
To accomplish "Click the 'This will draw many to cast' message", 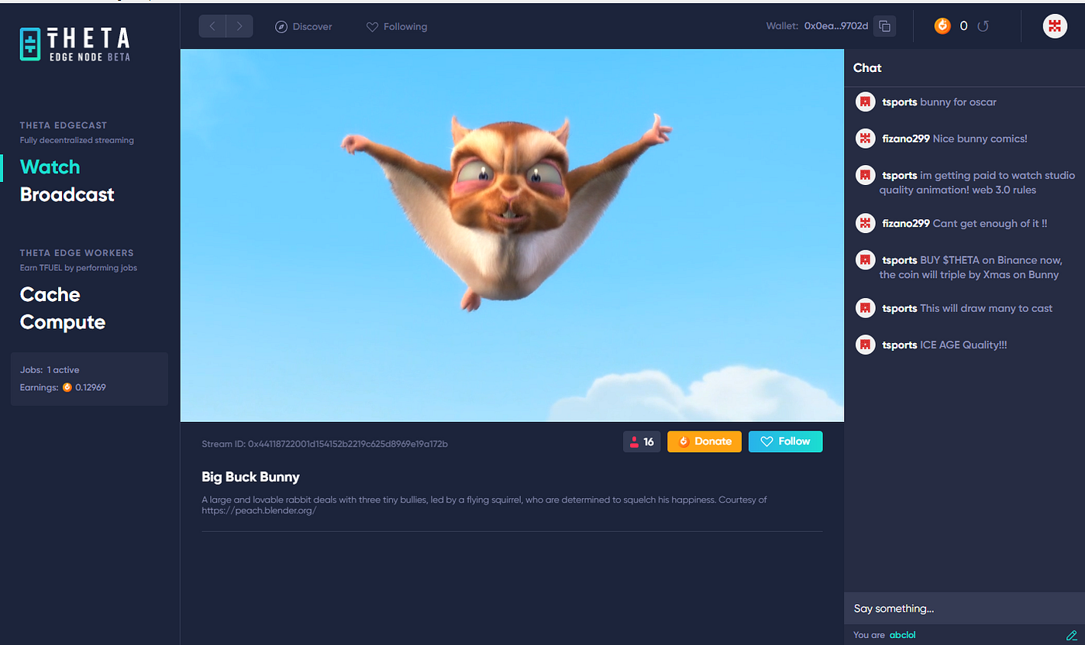I will (x=986, y=308).
